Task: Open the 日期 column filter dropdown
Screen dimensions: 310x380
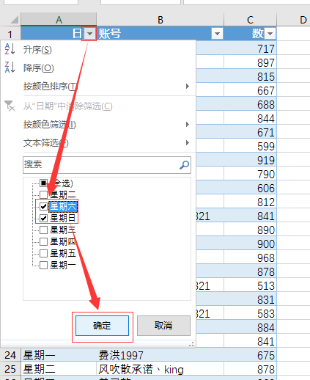Action: [89, 34]
